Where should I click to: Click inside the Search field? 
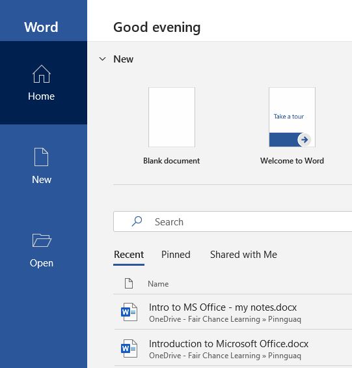point(233,221)
